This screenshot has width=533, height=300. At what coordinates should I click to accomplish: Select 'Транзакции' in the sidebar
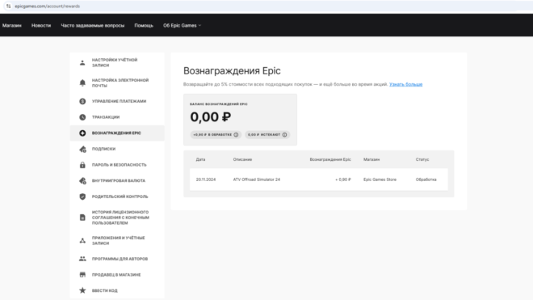[x=117, y=117]
